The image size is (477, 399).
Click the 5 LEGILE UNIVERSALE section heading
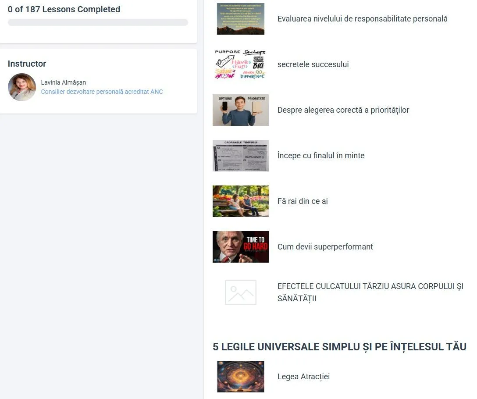pos(339,347)
